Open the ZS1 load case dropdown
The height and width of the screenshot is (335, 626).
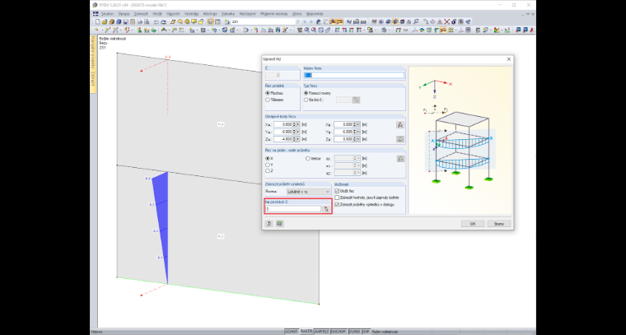coord(298,21)
